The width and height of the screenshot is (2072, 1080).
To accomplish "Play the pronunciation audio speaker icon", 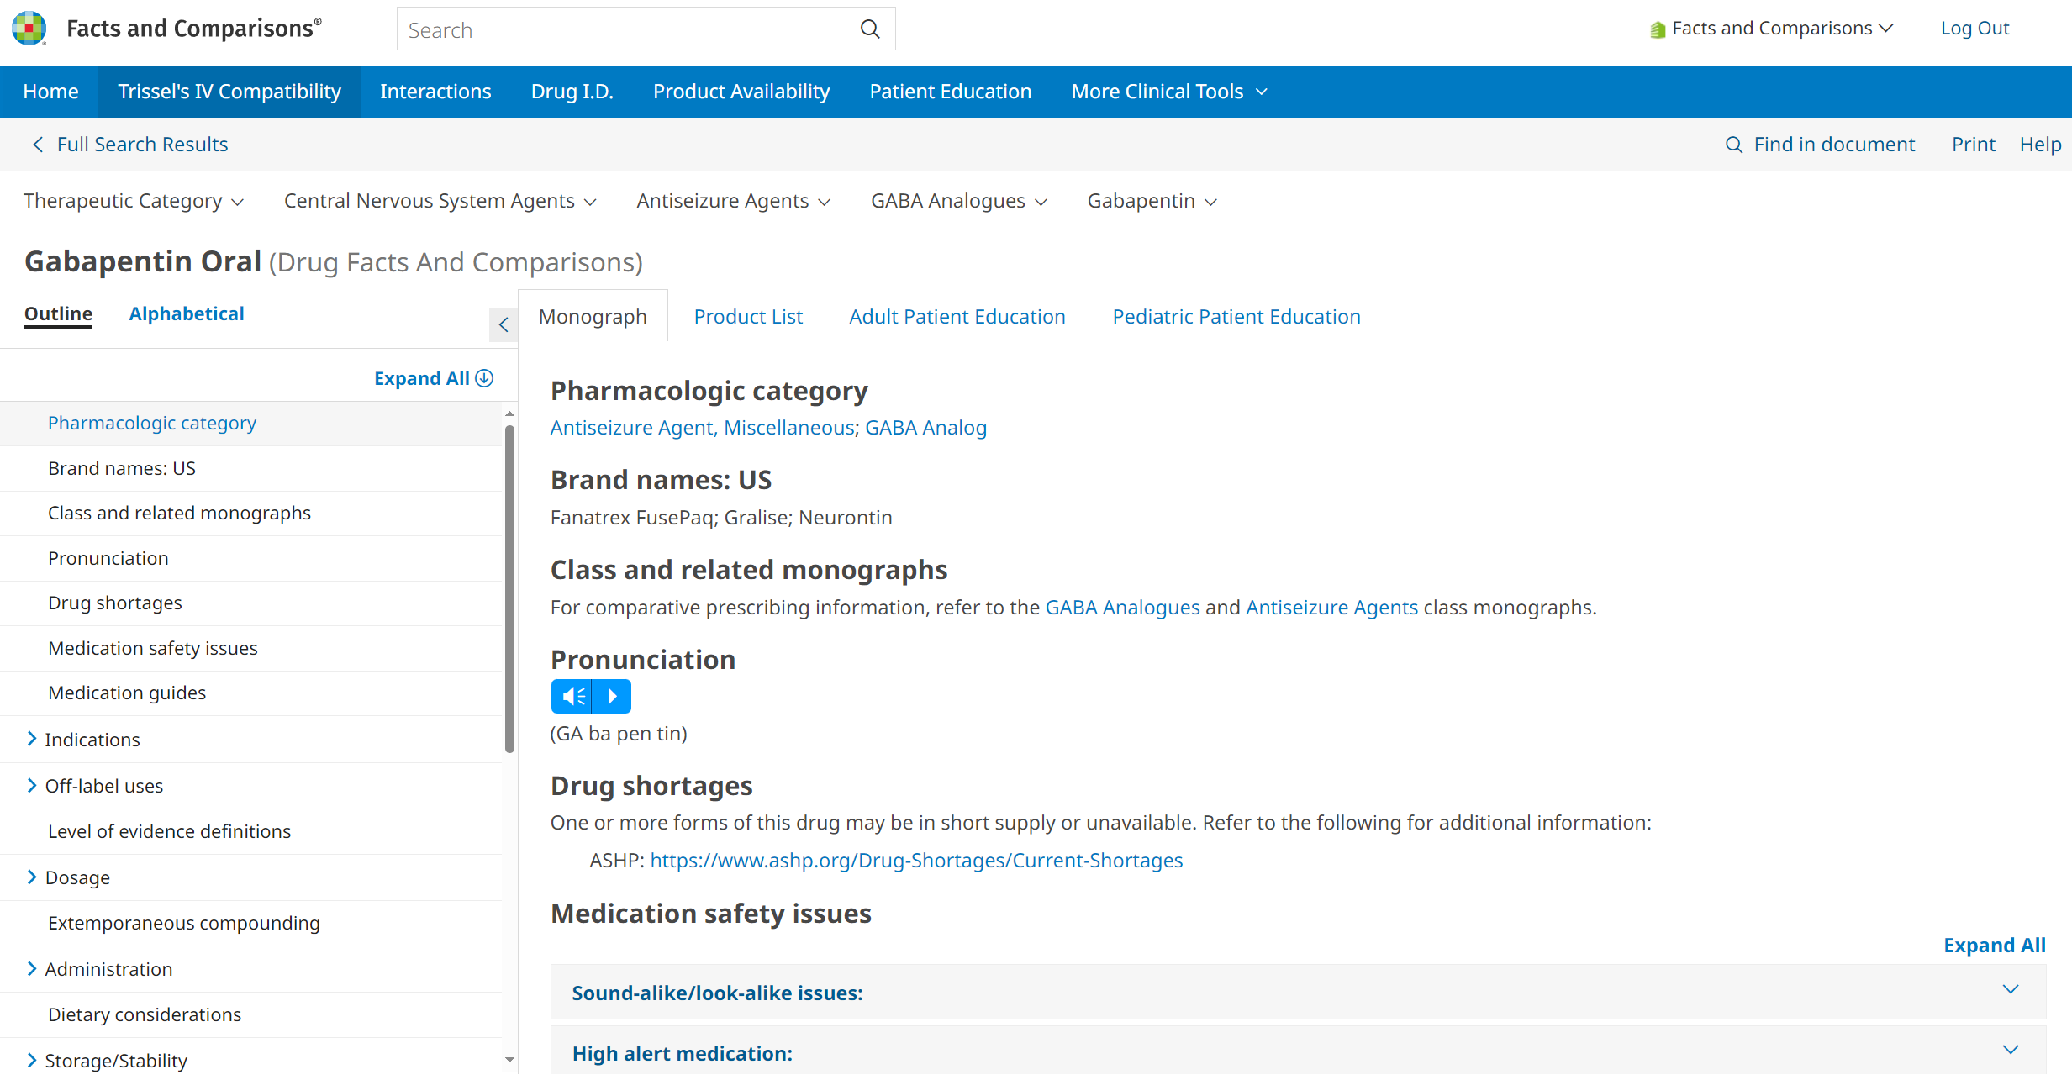I will [x=572, y=696].
